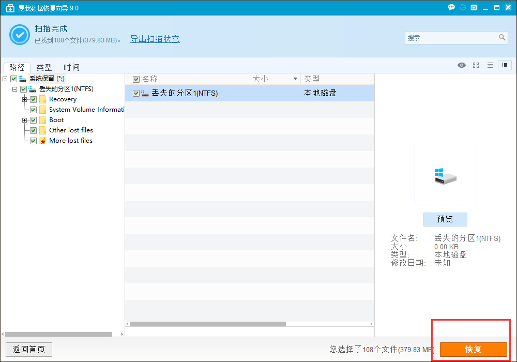The image size is (517, 362).
Task: Switch to the 类型 tab
Action: tap(44, 67)
